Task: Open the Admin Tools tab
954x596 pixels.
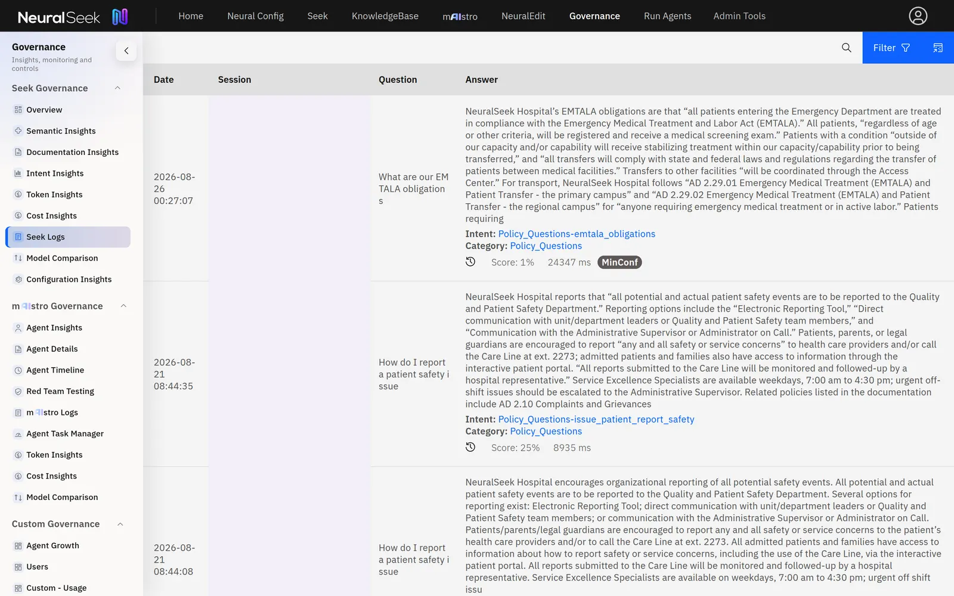Action: [x=739, y=16]
